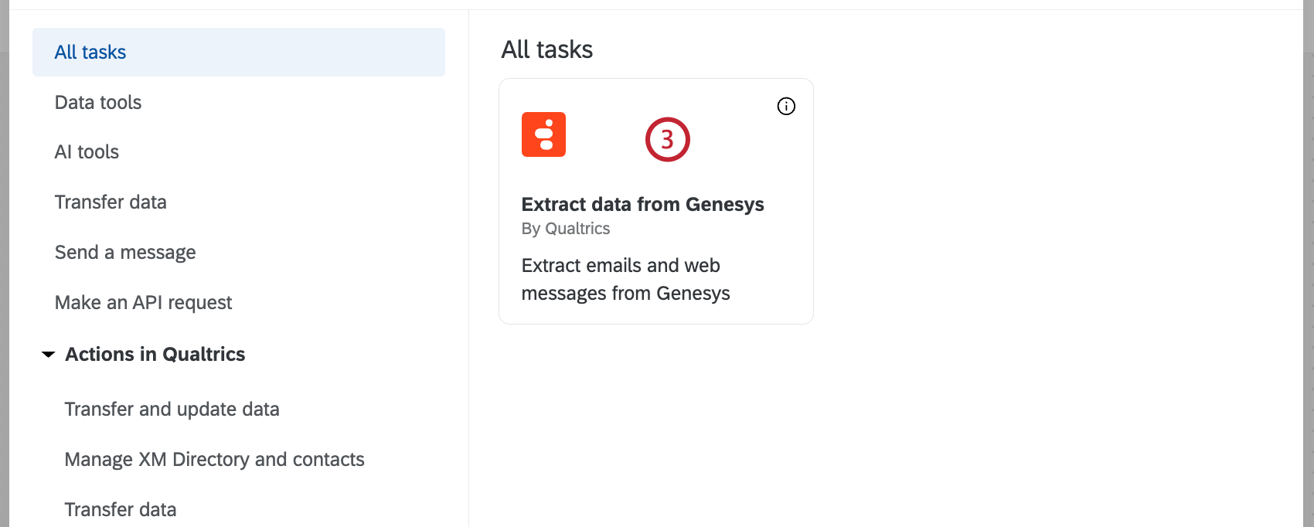Click the Genesys orange app icon

543,134
